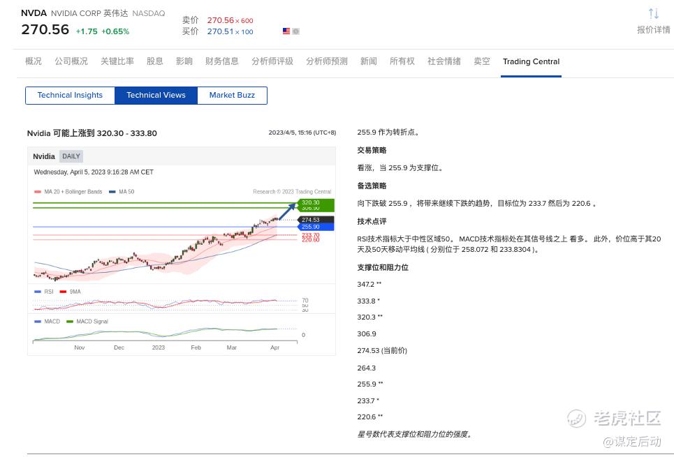Viewport: 674px width, 457px height.
Task: Click the 320.3 resistance level
Action: tap(369, 317)
